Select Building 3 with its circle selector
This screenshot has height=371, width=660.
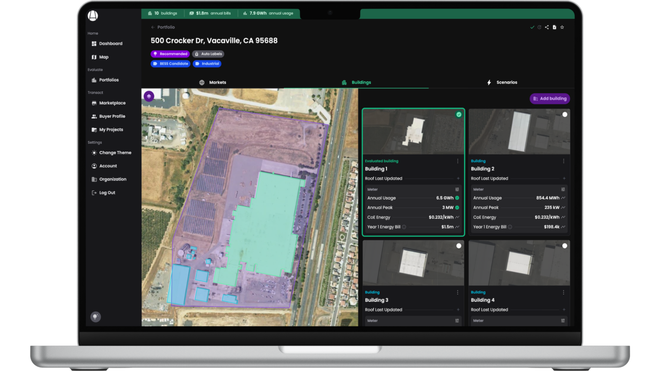(459, 246)
